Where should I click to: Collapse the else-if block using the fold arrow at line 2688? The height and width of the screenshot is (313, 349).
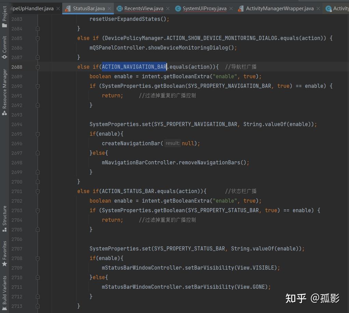click(x=38, y=67)
